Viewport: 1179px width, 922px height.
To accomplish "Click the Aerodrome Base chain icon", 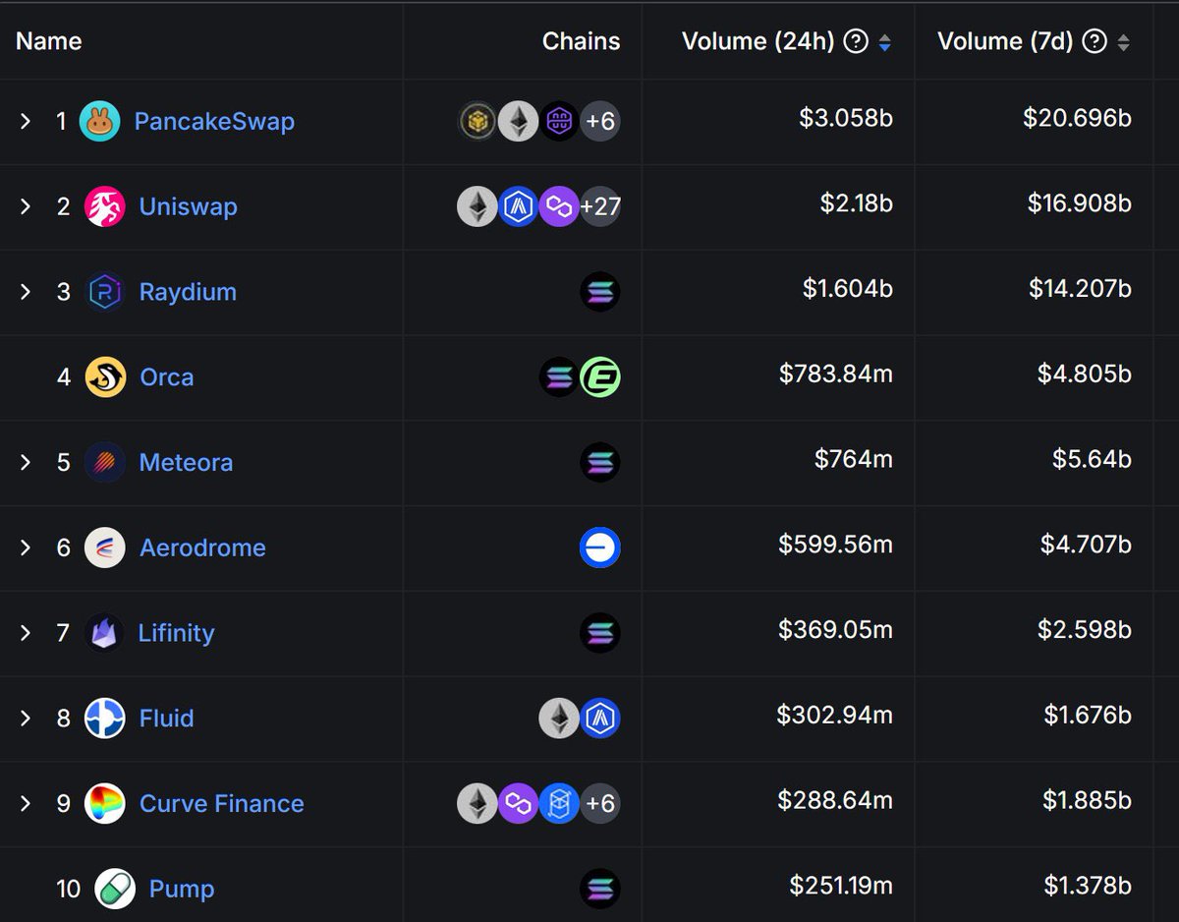I will point(600,547).
